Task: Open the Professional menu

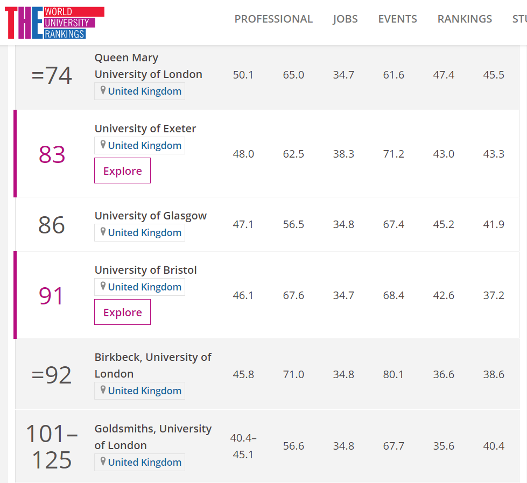Action: click(273, 19)
